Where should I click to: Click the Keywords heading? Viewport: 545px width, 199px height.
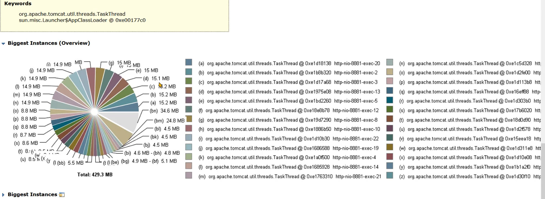(18, 4)
